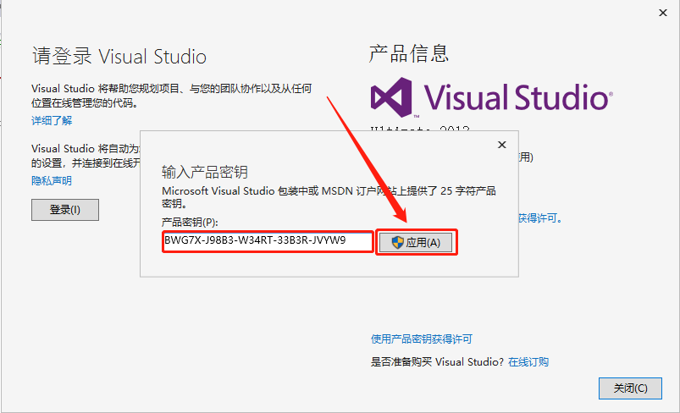Click the 应用(A) apply button
Viewport: 680px width, 413px height.
[x=416, y=242]
